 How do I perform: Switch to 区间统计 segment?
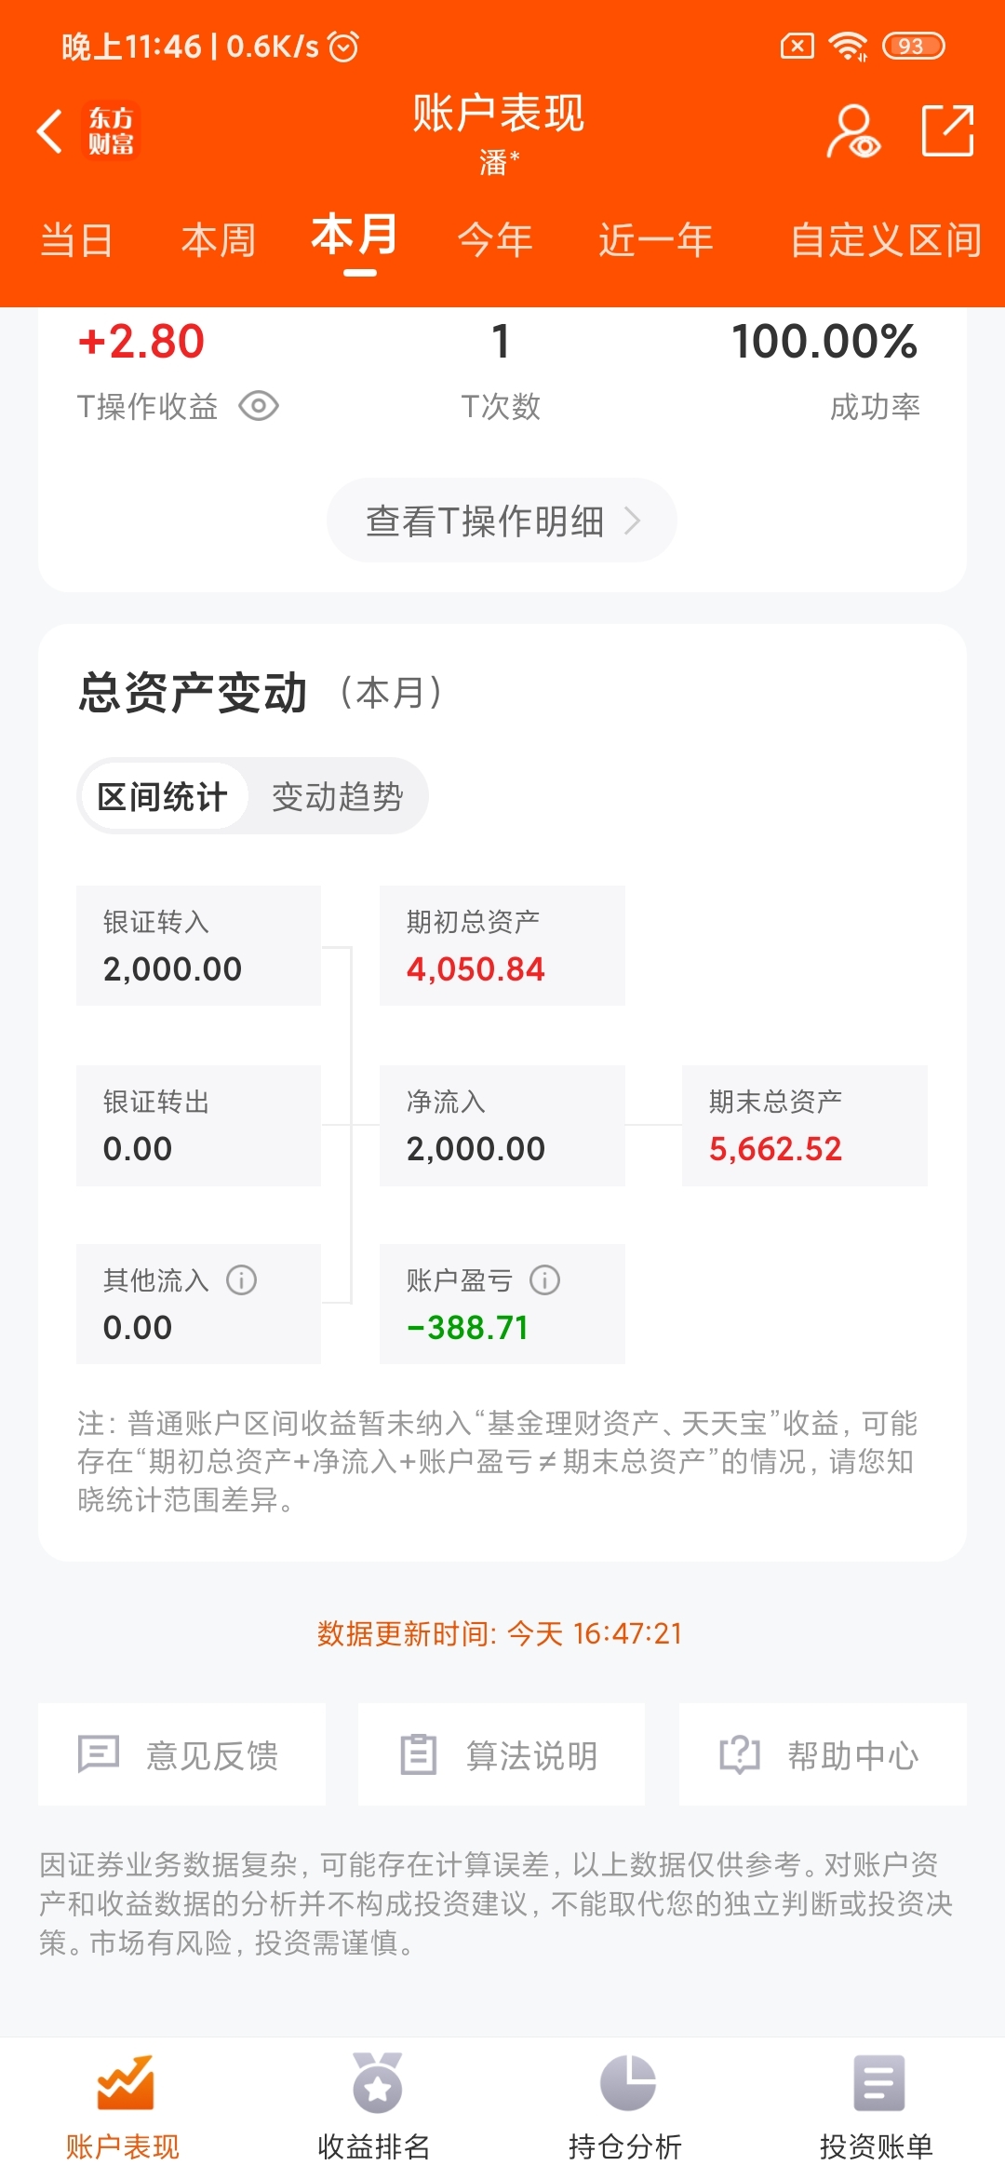pos(163,796)
